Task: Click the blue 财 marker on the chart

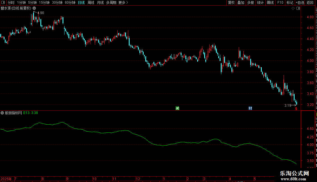Action: 250,108
